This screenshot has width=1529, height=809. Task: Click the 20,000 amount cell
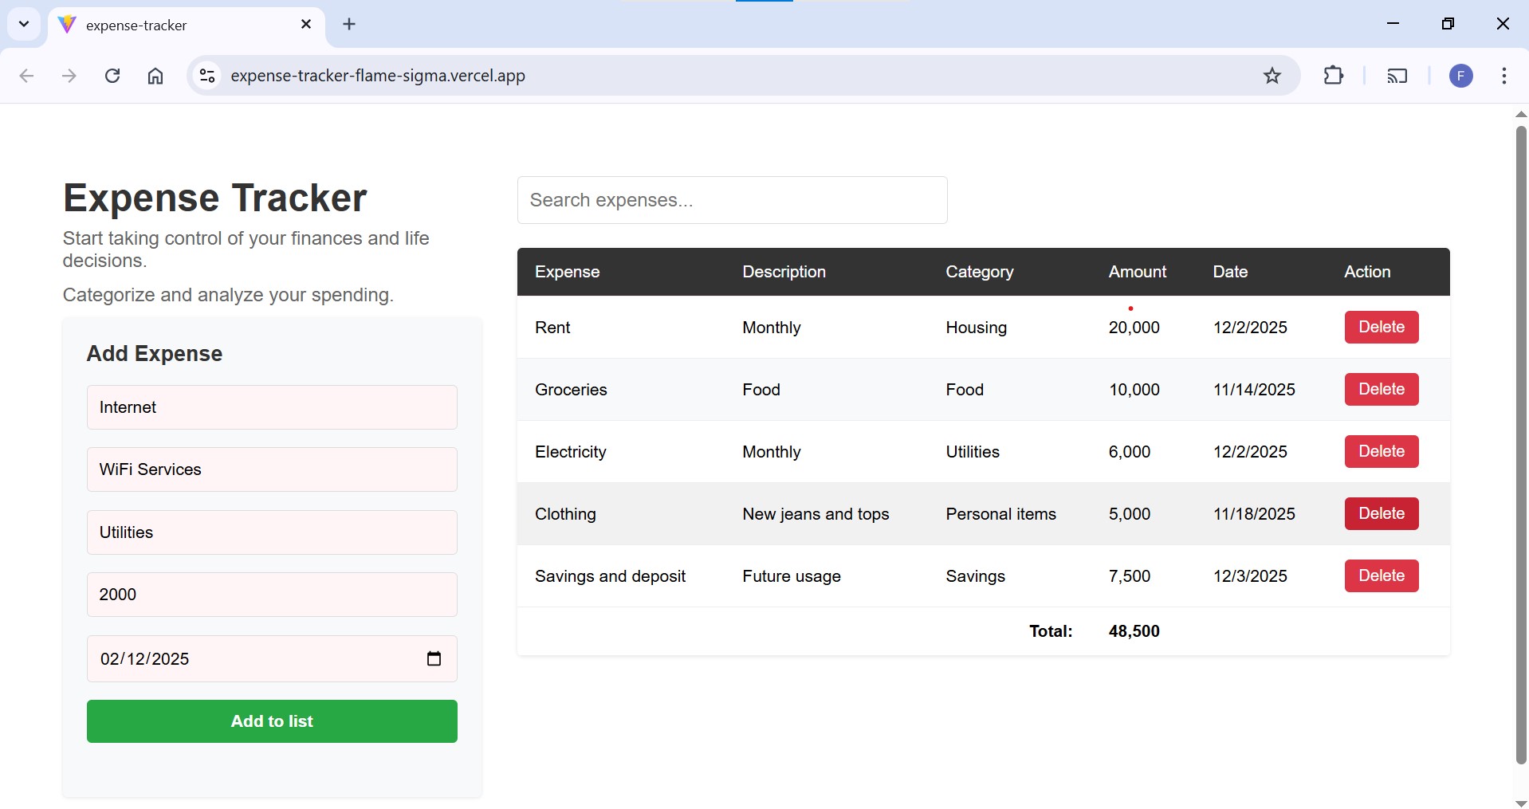click(x=1134, y=328)
